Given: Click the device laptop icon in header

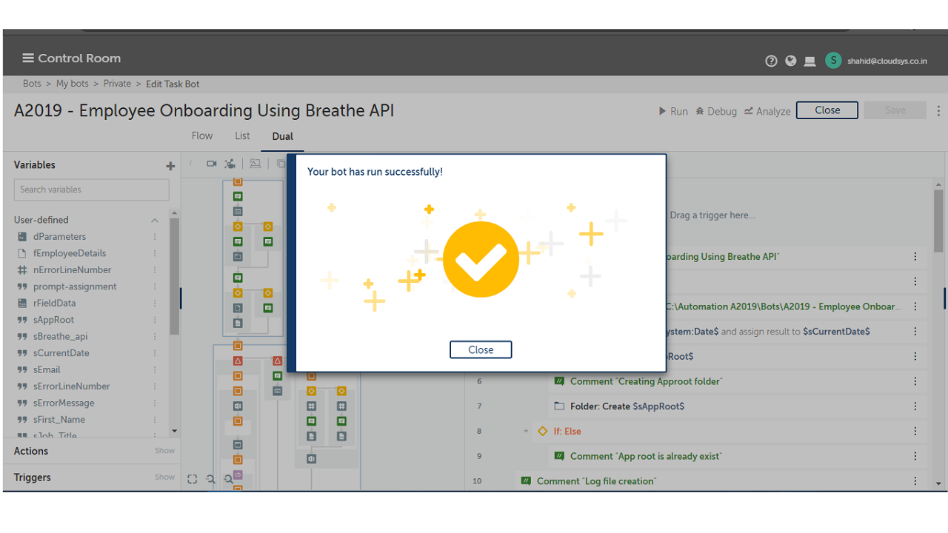Looking at the screenshot, I should 810,61.
